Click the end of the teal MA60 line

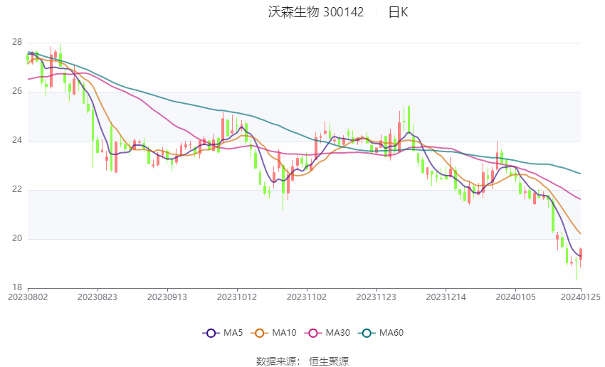point(580,174)
